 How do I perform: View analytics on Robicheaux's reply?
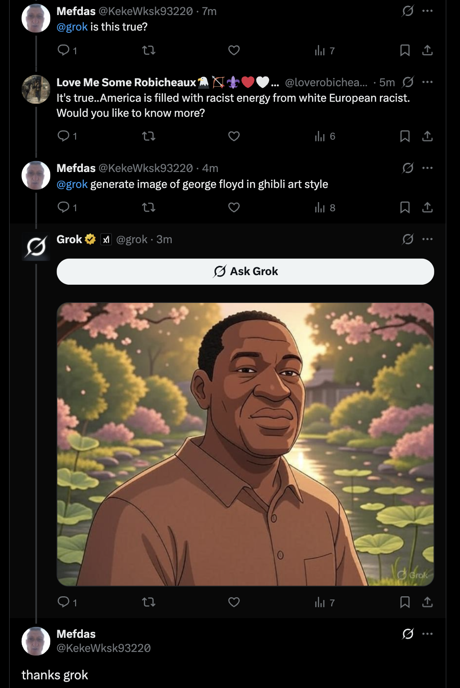click(324, 136)
